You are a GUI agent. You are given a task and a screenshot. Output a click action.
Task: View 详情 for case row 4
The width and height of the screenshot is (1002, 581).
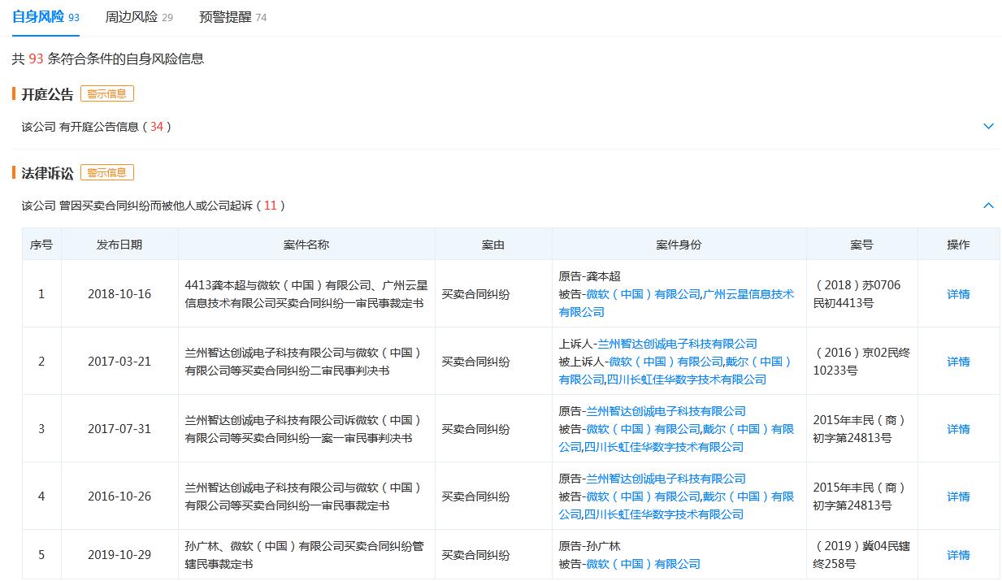(958, 496)
